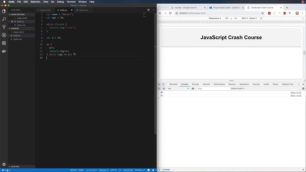Bookmark the page with the Chrome star icon
This screenshot has height=172, width=306.
pyautogui.click(x=262, y=13)
